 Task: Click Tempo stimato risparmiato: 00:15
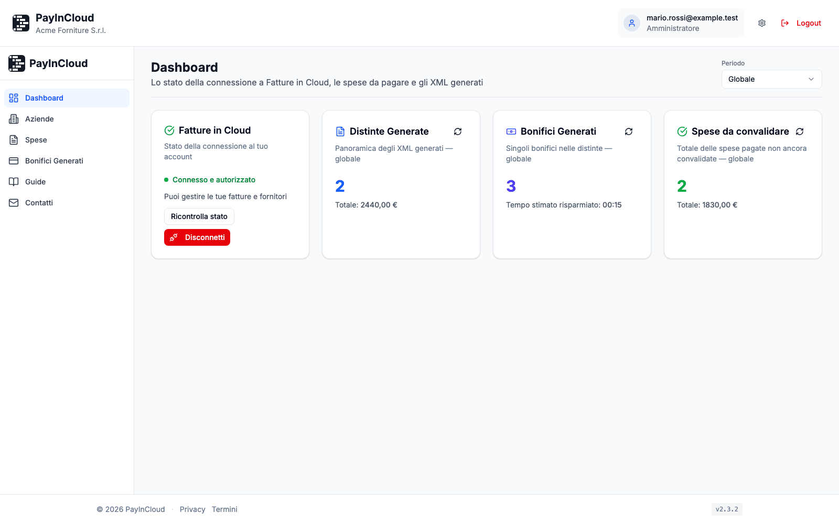(x=564, y=205)
